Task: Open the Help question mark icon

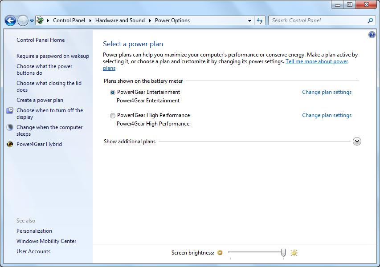Action: [372, 35]
